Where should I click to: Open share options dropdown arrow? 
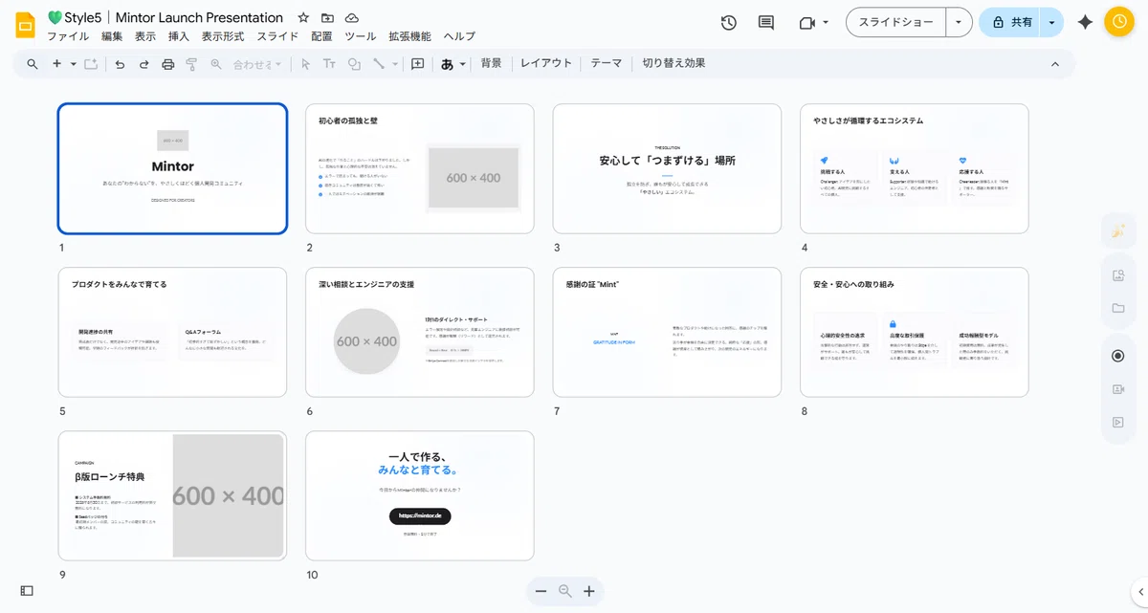(x=1052, y=22)
